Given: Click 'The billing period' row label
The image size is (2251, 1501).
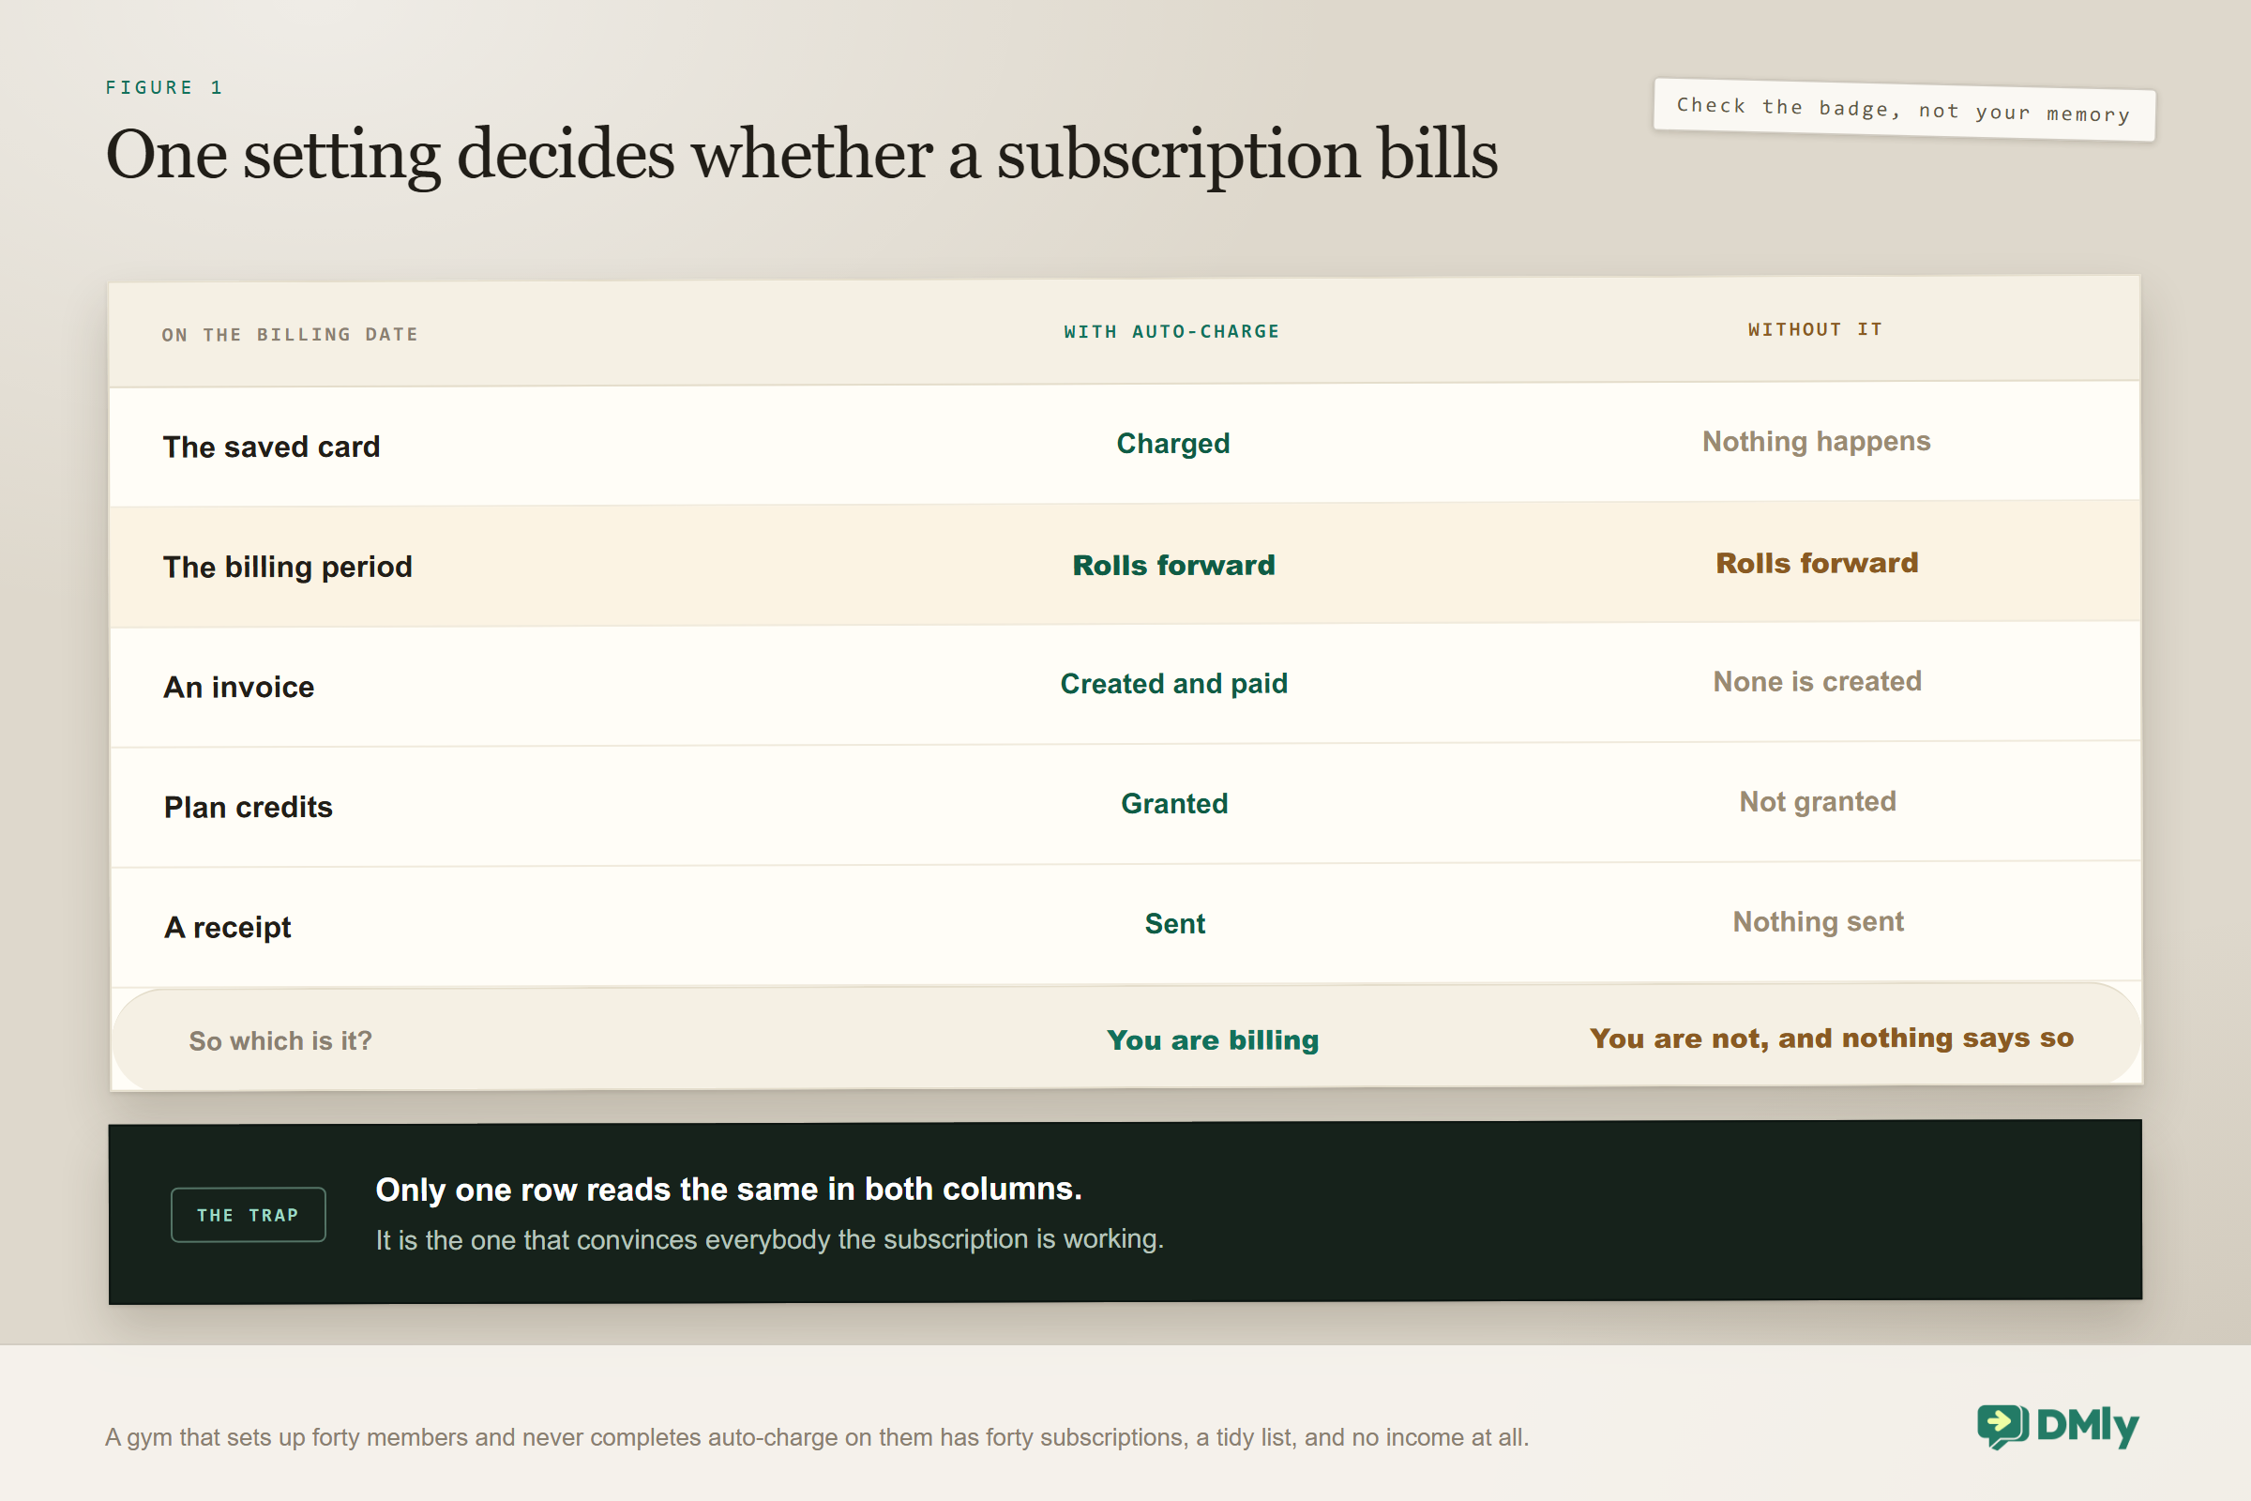Looking at the screenshot, I should coord(288,567).
